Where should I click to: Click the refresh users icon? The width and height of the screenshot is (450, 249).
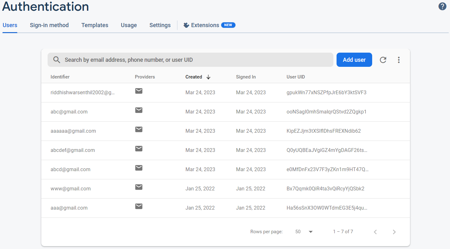[383, 60]
